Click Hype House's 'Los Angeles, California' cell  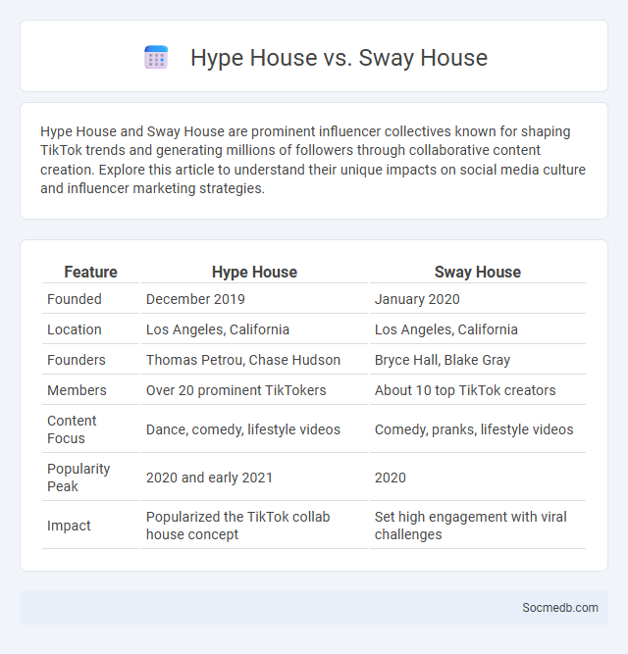click(x=218, y=329)
